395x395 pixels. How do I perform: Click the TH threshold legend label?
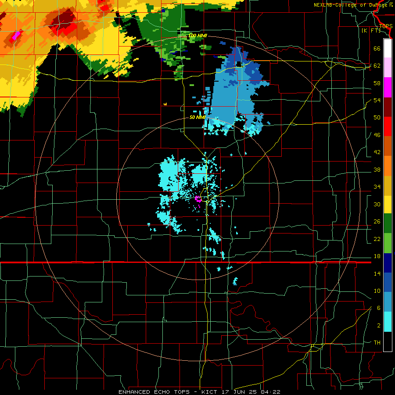pyautogui.click(x=377, y=343)
